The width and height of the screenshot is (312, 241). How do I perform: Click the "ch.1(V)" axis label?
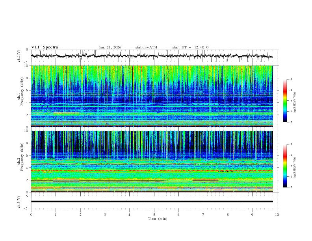point(19,56)
